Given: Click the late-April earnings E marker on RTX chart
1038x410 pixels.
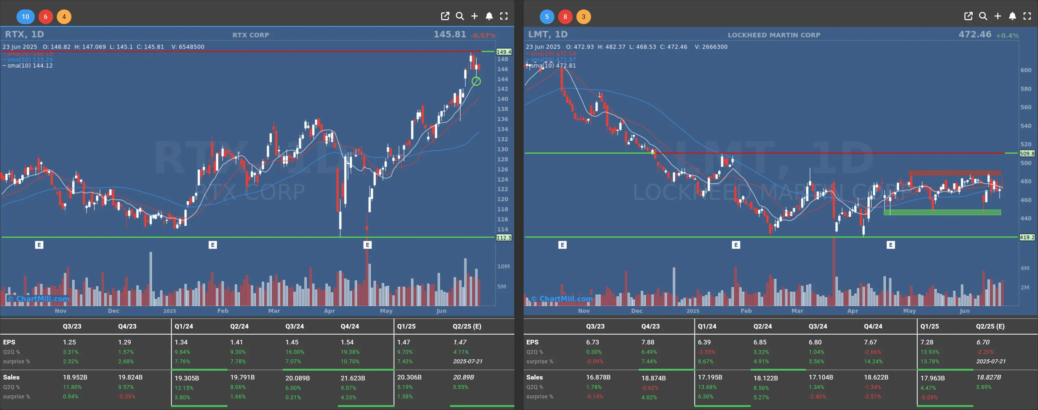Looking at the screenshot, I should [x=367, y=244].
